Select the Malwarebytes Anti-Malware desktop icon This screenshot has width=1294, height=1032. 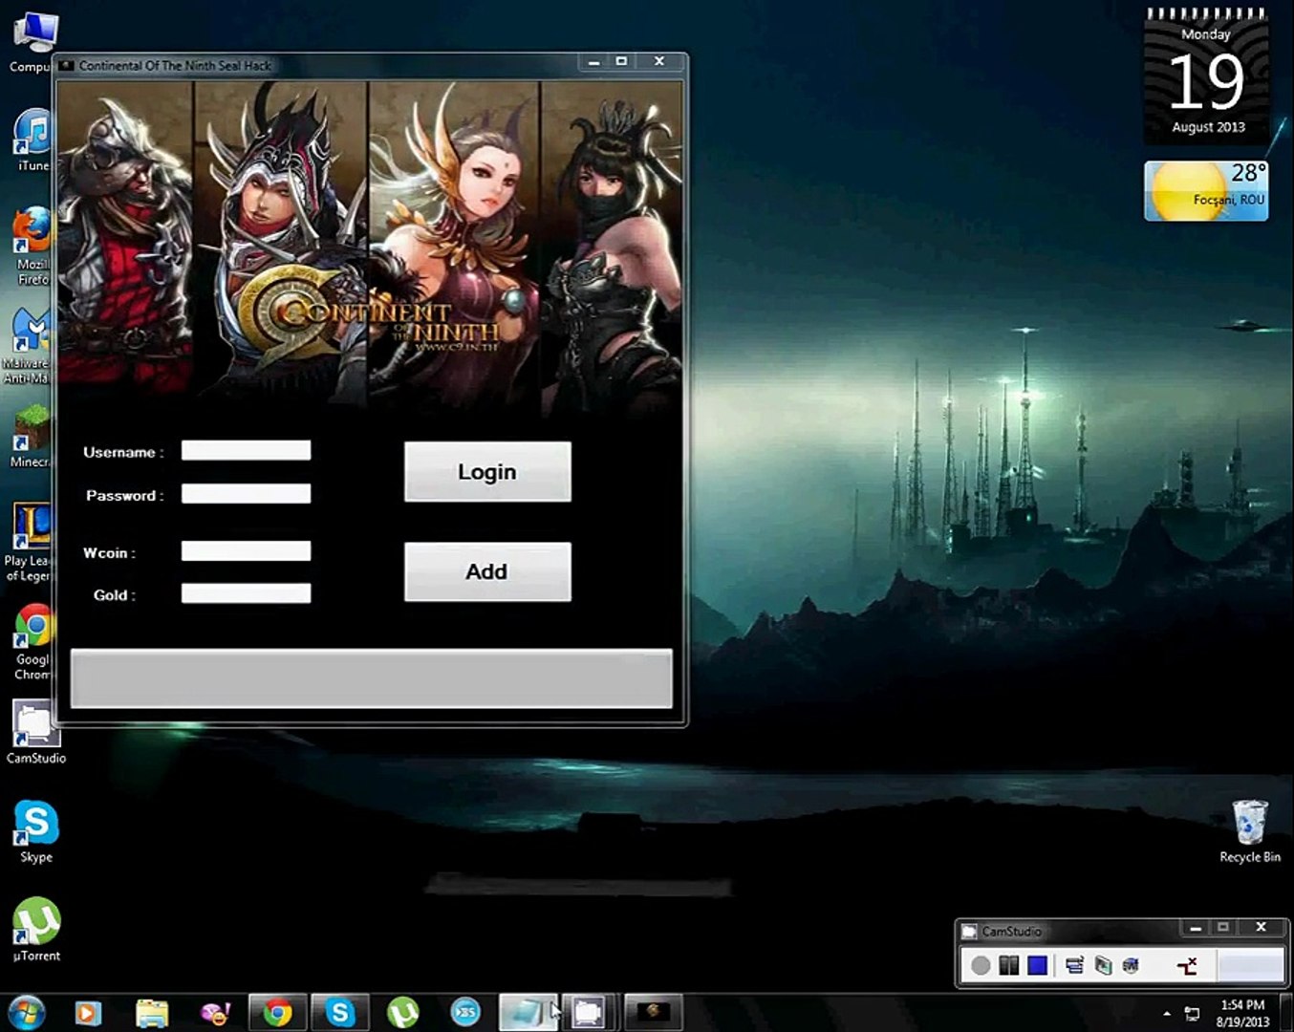pyautogui.click(x=29, y=347)
